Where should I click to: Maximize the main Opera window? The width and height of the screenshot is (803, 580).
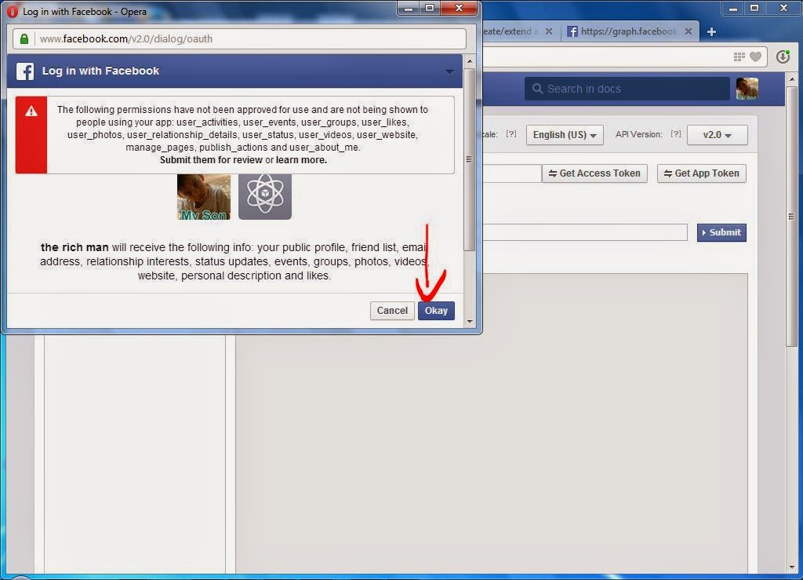pyautogui.click(x=754, y=8)
